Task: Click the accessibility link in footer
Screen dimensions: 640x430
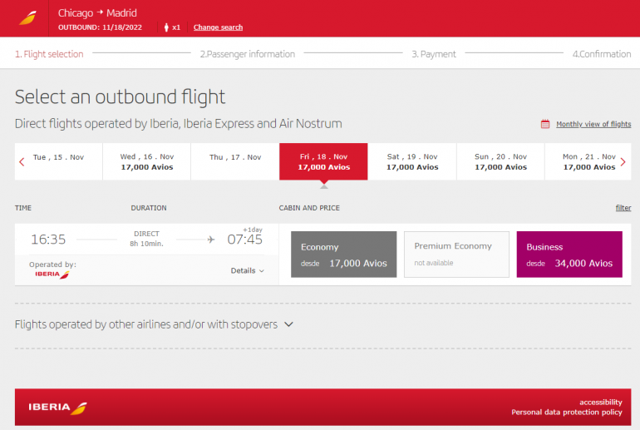Action: pyautogui.click(x=600, y=401)
